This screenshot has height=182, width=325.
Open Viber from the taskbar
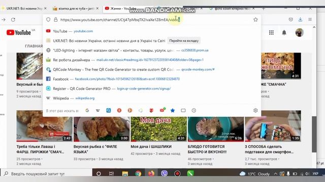[x=164, y=173]
